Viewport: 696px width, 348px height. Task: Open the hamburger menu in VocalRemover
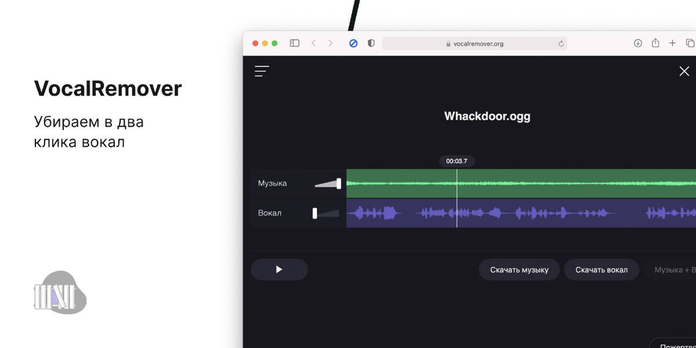262,71
